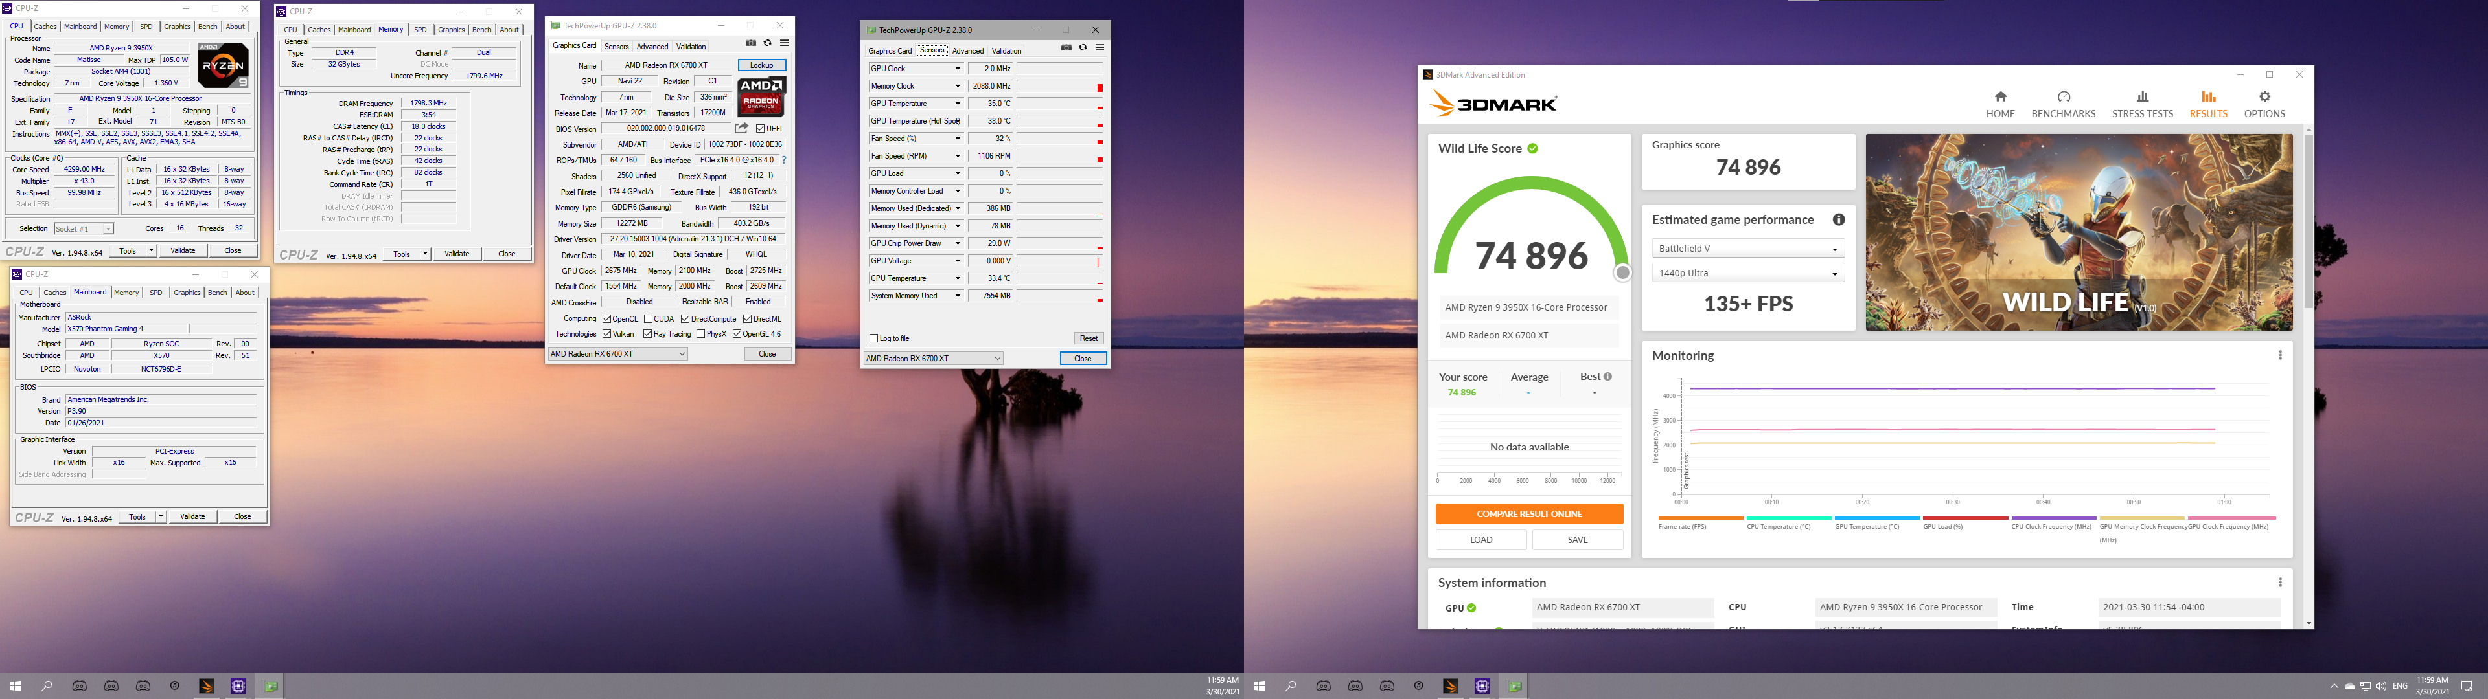This screenshot has width=2488, height=699.
Task: Click green checkmark beside Wild Life Score
Action: coord(1533,149)
